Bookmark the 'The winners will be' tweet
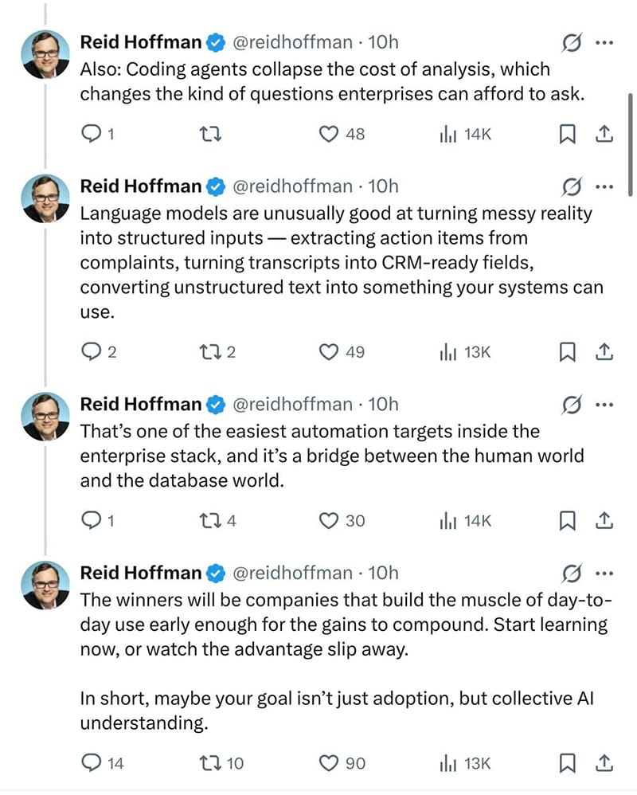 tap(567, 763)
